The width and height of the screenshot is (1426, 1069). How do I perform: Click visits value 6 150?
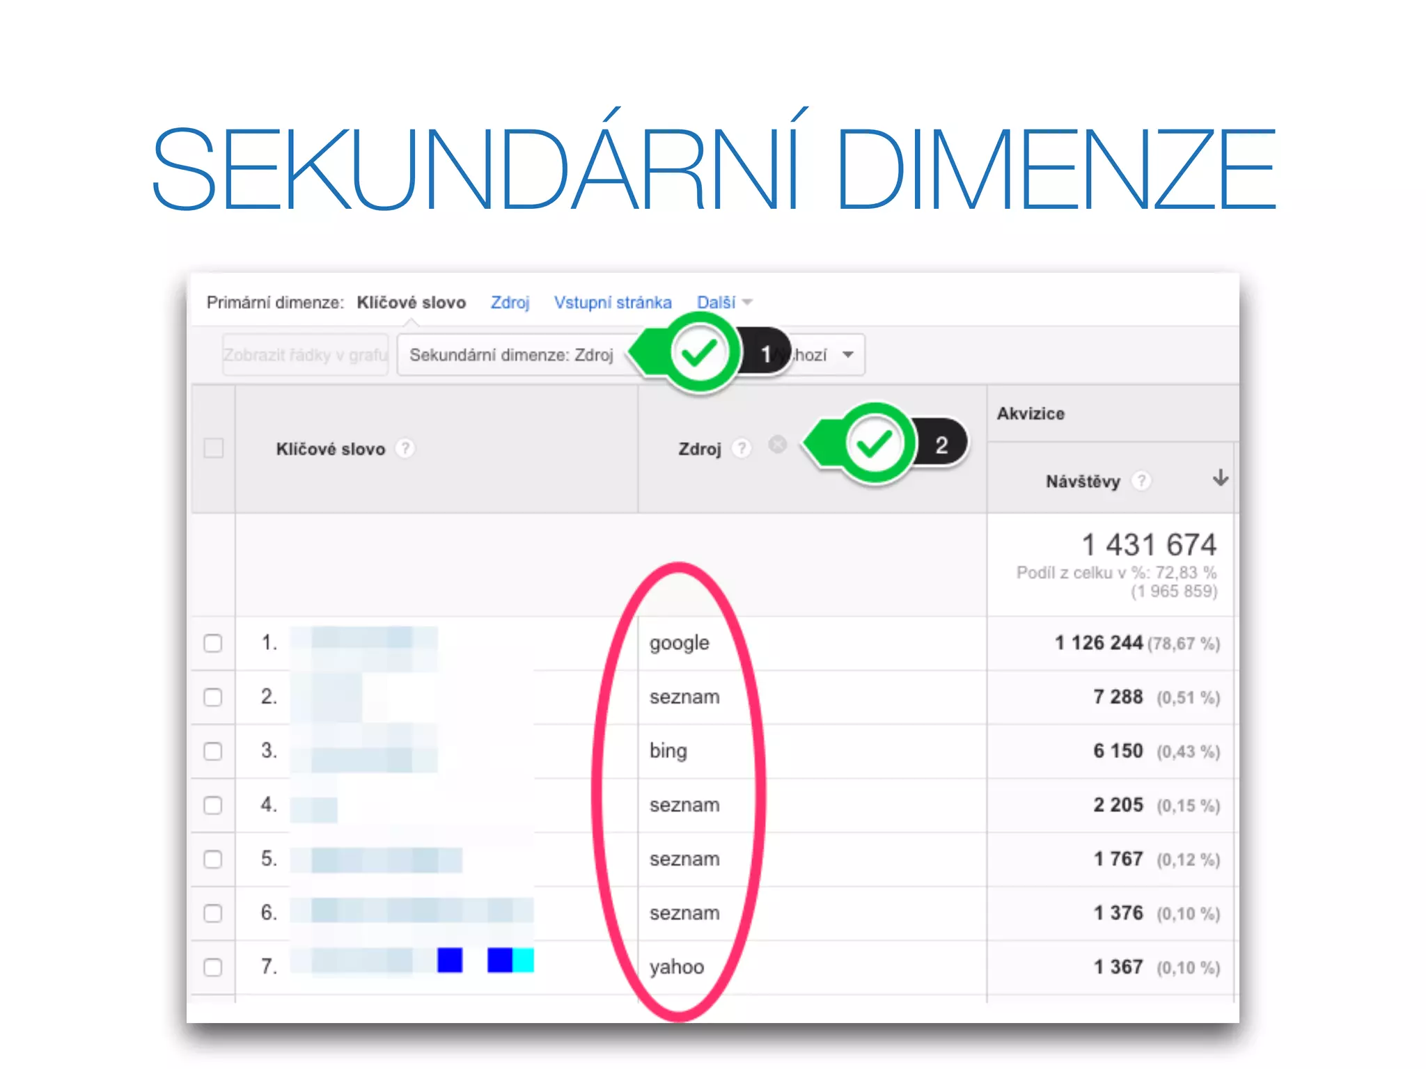1118,751
